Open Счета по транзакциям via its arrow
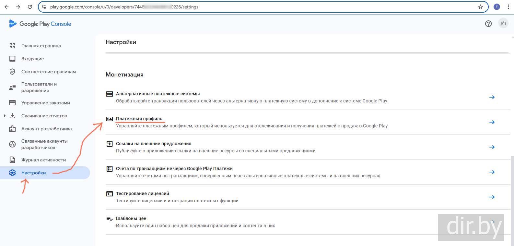 click(492, 172)
